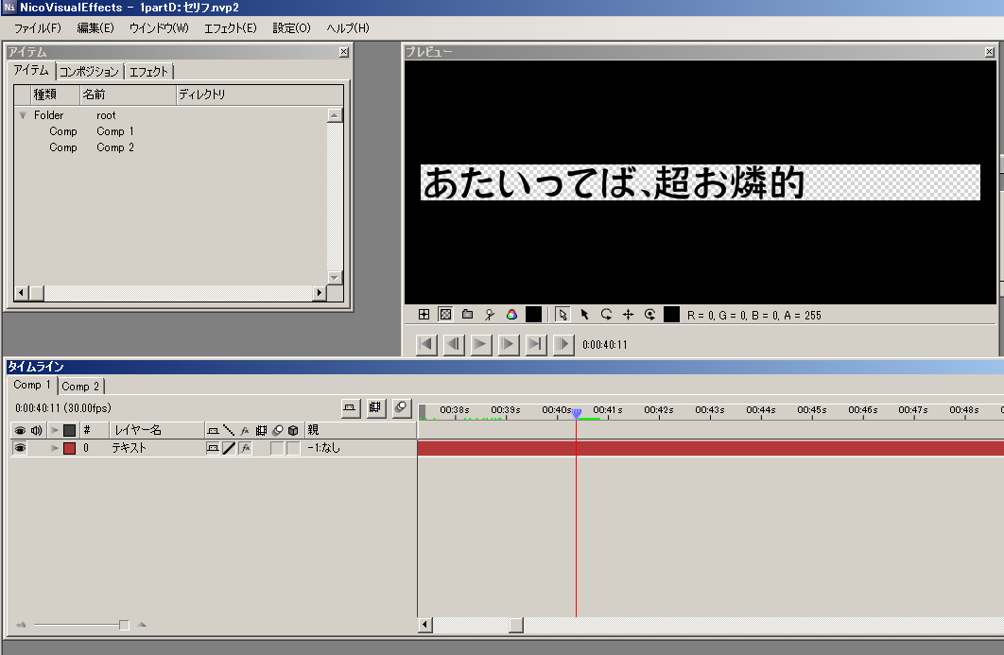
Task: Click item list scroll down arrow
Action: (335, 277)
